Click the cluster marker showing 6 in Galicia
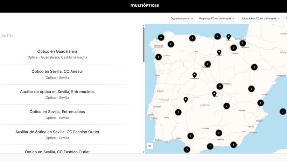Image resolution: width=287 pixels, height=161 pixels. [x=161, y=37]
